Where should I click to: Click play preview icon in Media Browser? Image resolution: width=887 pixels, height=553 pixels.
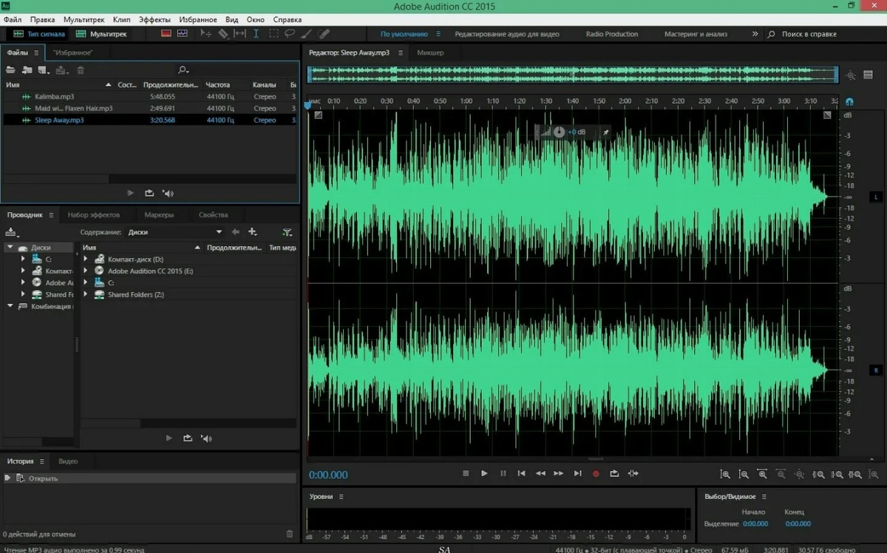pyautogui.click(x=169, y=438)
